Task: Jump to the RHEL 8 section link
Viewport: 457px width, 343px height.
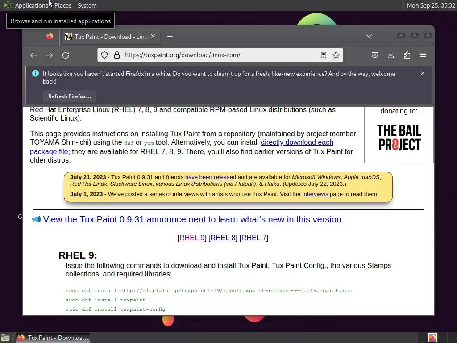Action: point(223,238)
